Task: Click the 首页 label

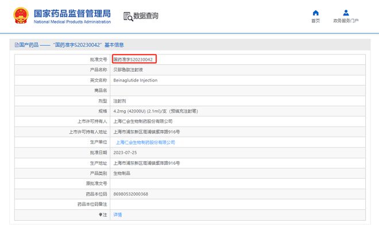Action: 315,21
